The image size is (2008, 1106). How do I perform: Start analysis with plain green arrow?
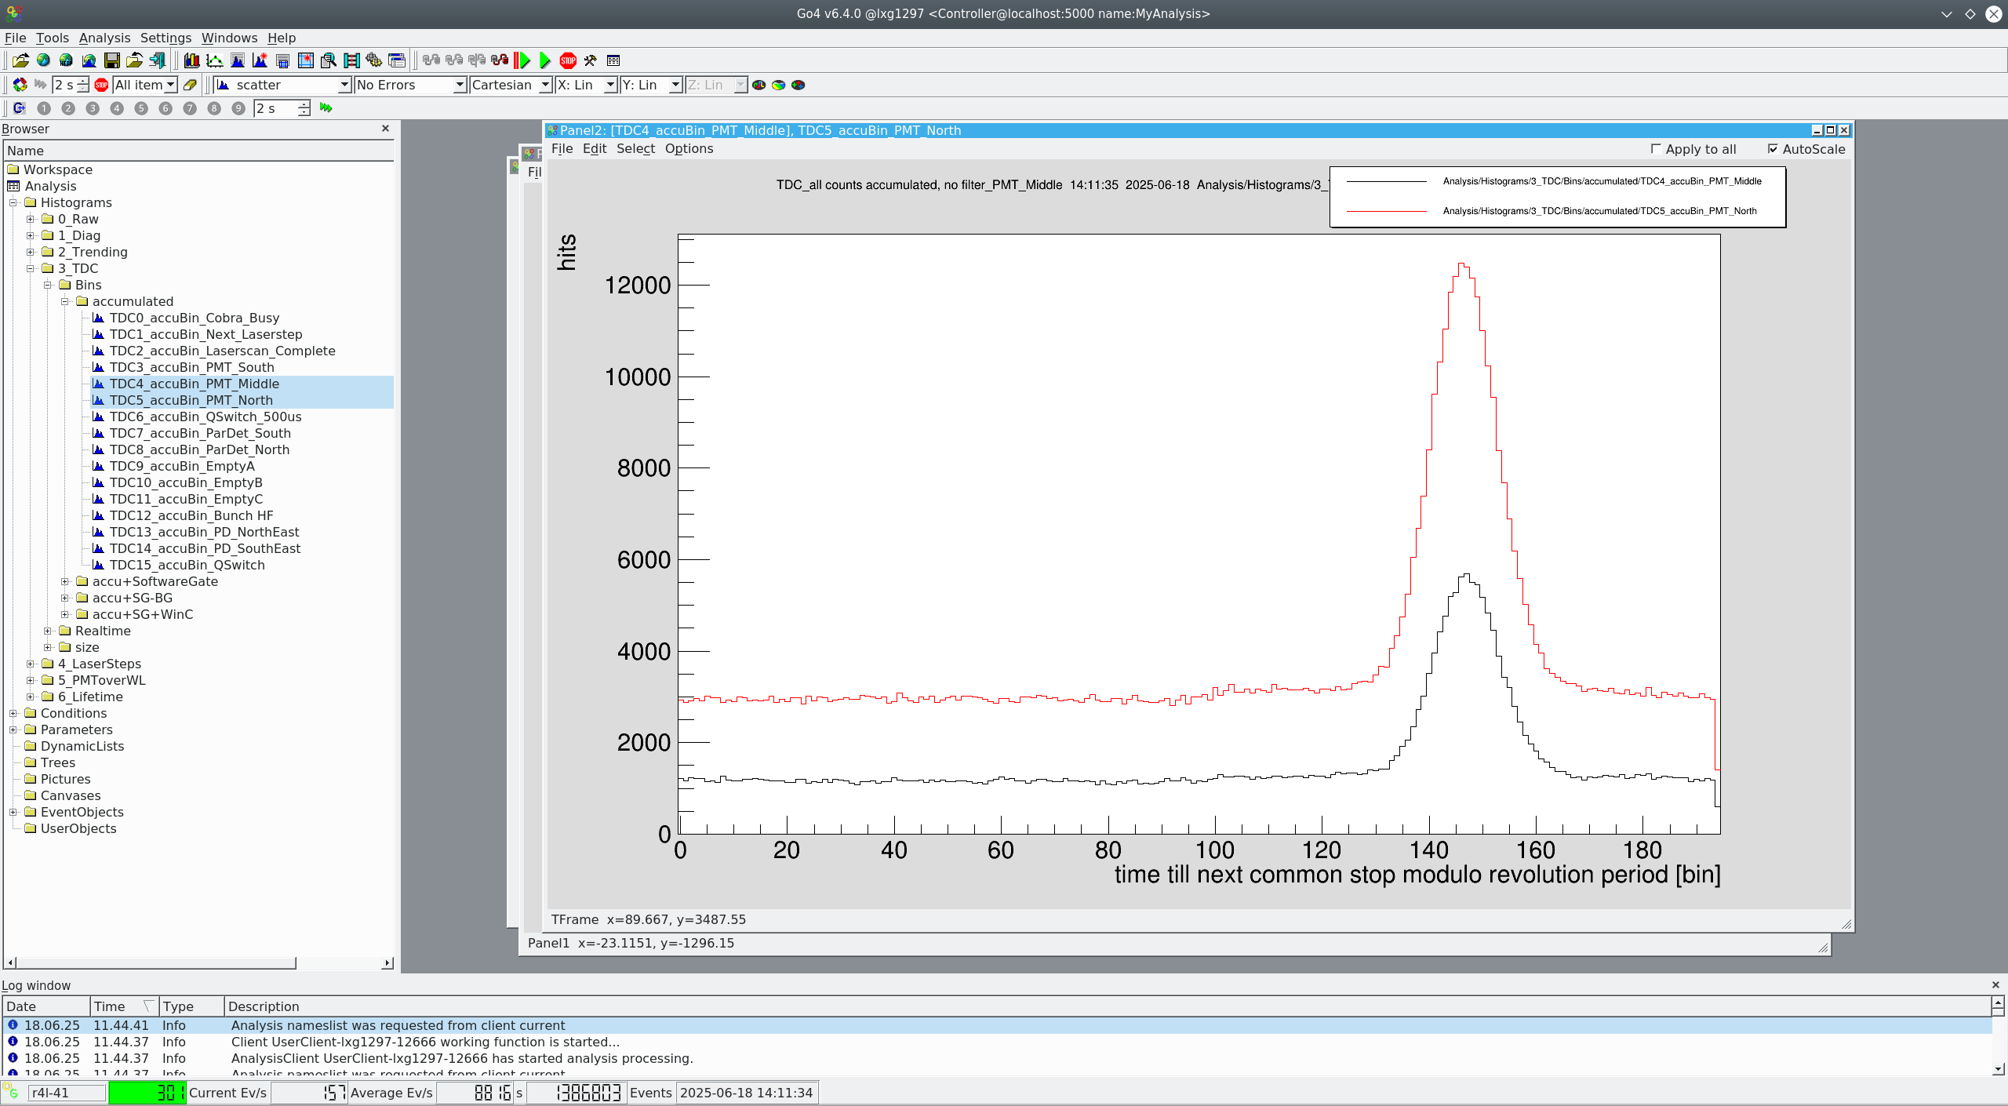pyautogui.click(x=545, y=60)
